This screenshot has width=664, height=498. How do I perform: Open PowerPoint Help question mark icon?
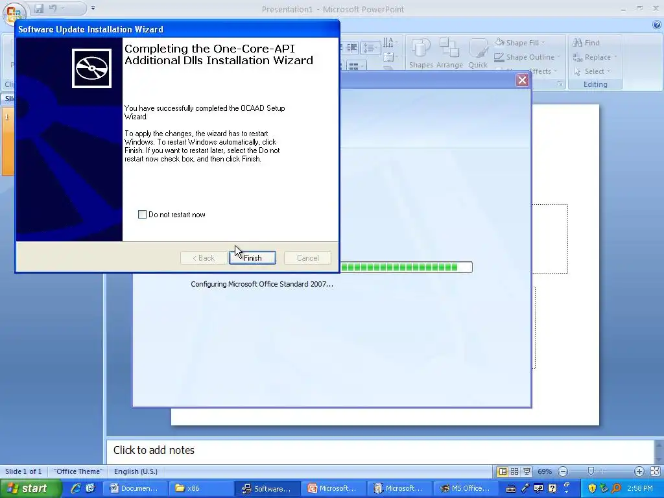pos(657,25)
